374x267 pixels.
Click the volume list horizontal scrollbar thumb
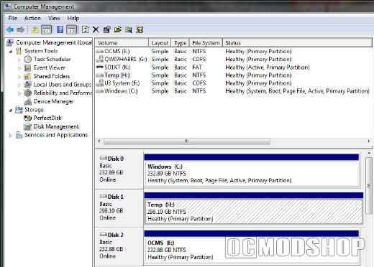[187, 141]
